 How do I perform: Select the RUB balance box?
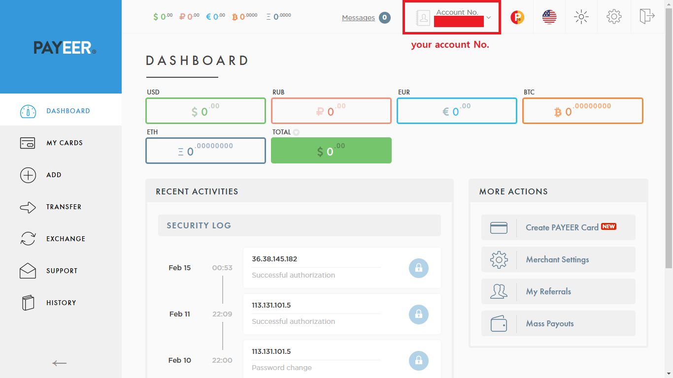331,111
